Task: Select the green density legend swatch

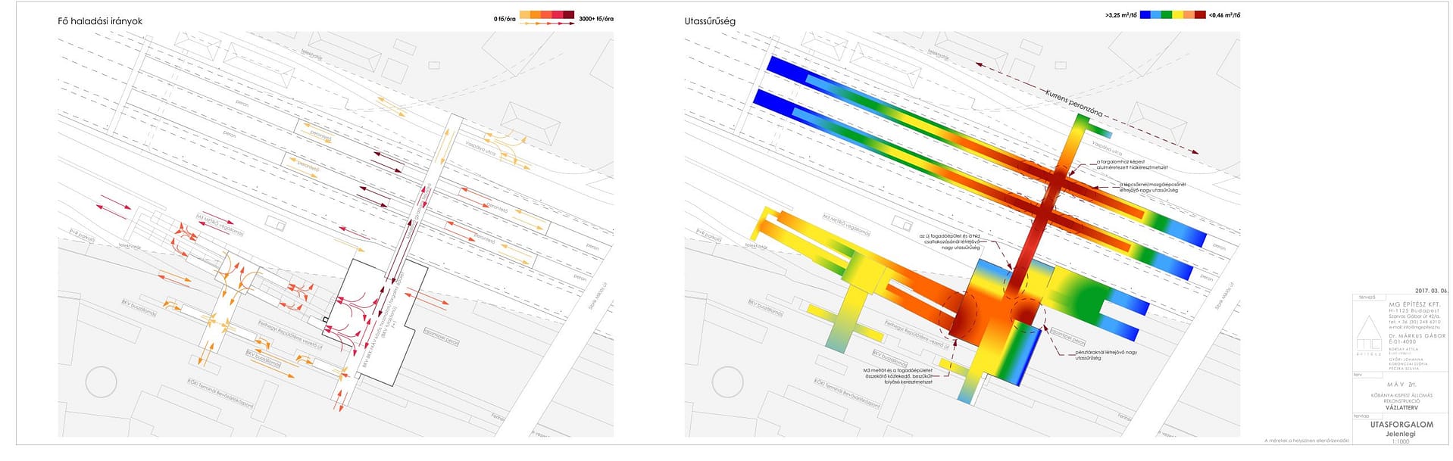Action: (1167, 14)
